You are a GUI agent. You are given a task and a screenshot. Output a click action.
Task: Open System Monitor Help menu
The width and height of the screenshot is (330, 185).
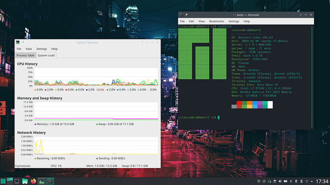54,49
